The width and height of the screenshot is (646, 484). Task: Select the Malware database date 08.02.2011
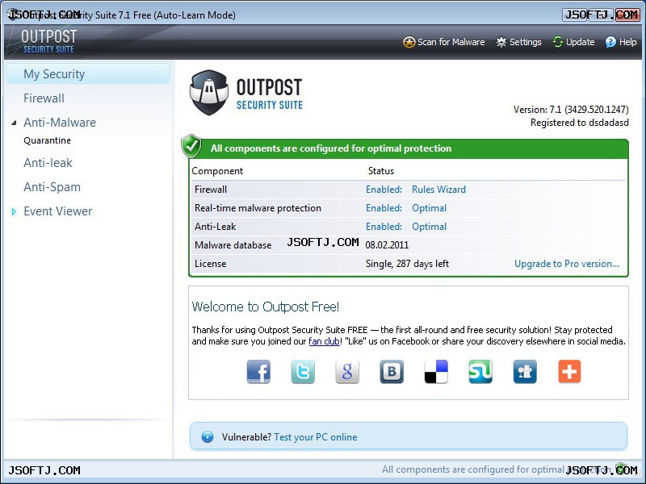[387, 245]
